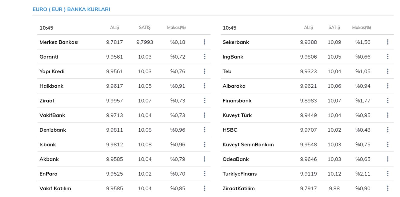Click the three-dot icon for ZiraatKatilim

click(x=387, y=188)
